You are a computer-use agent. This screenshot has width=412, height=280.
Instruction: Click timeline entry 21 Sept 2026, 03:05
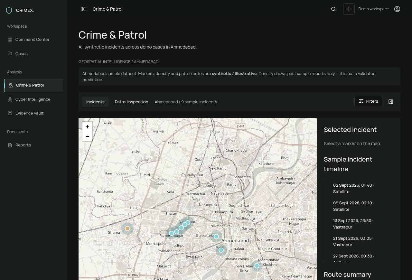[x=353, y=241]
